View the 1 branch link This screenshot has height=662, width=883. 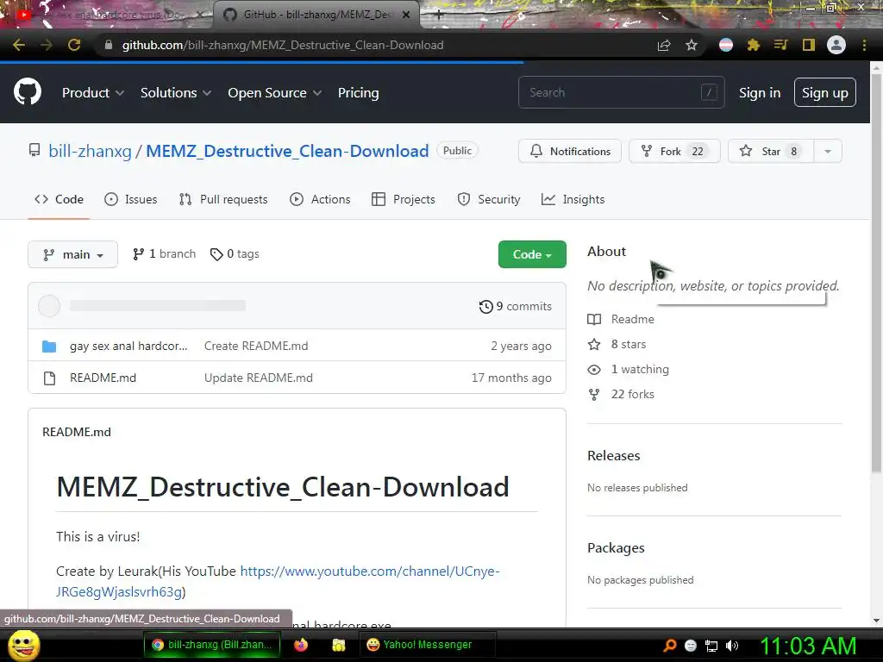[x=164, y=254]
